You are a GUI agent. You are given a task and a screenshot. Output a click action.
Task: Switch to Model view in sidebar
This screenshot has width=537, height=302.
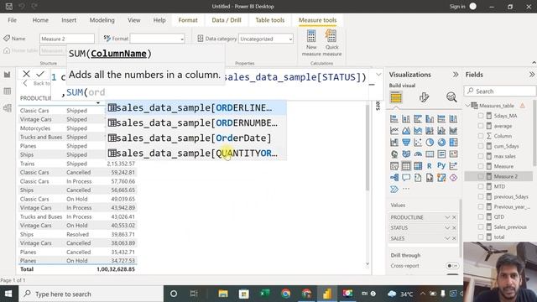8,108
